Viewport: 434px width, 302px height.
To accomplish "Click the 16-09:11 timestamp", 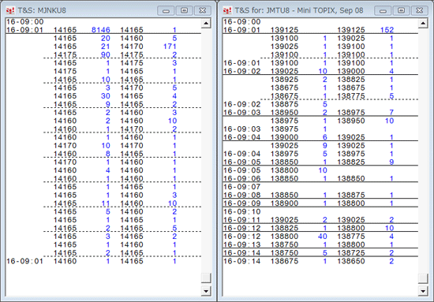I will tap(242, 220).
